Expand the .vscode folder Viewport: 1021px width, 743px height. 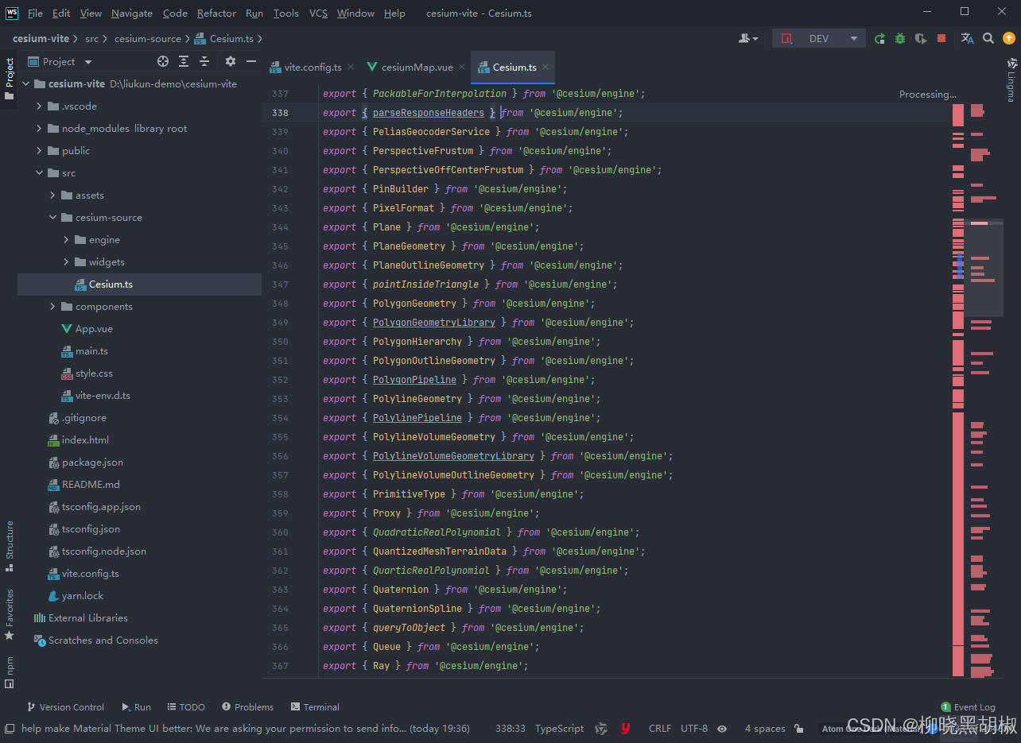pos(40,106)
